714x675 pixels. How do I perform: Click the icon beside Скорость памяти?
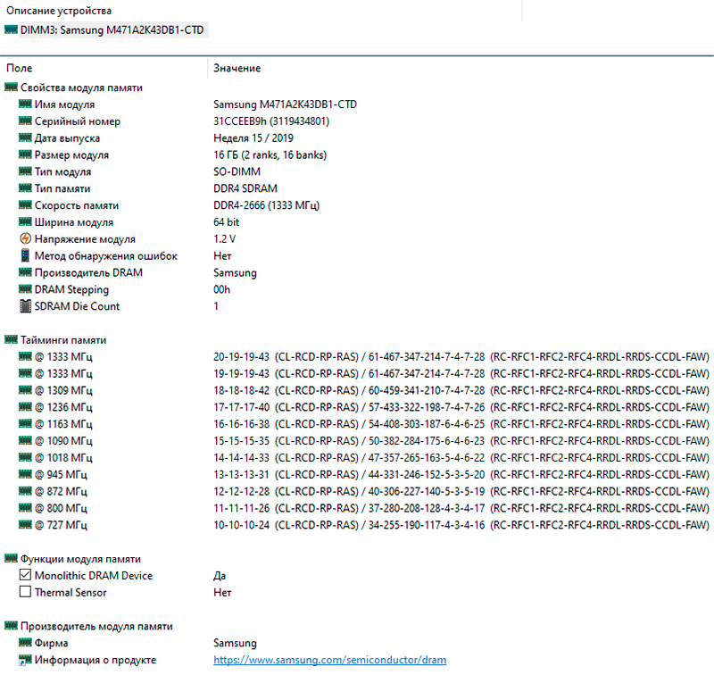[25, 205]
